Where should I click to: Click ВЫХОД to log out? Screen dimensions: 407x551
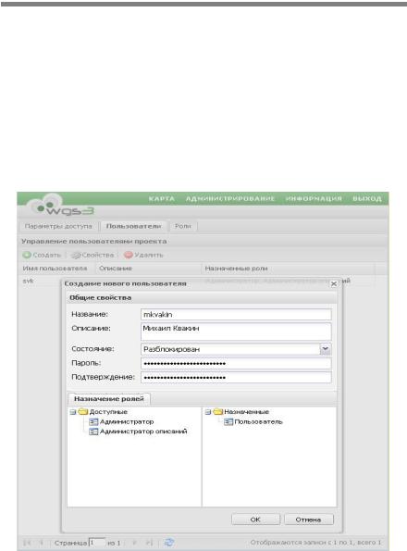(x=367, y=199)
